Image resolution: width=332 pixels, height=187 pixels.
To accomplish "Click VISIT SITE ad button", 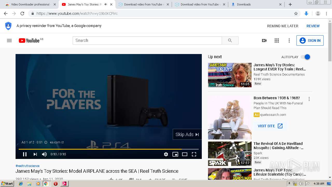I will pos(270,126).
